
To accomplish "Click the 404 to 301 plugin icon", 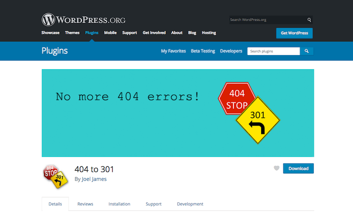I will click(56, 176).
